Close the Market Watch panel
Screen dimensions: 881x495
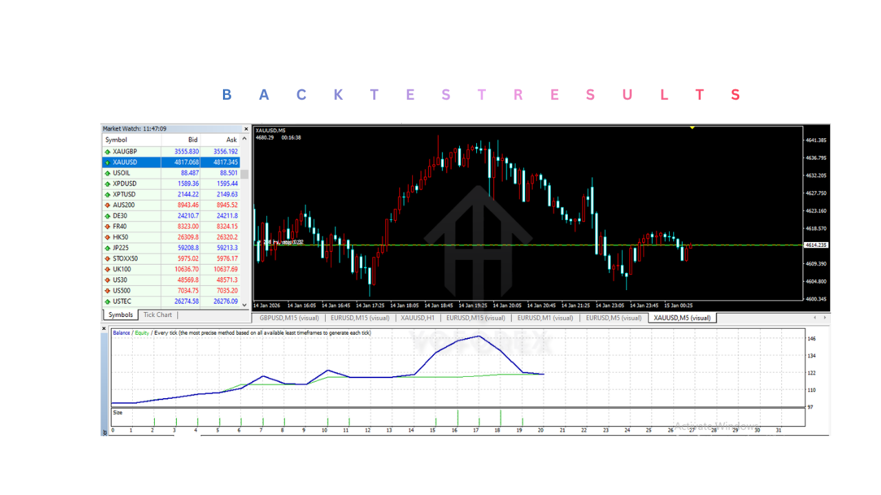(x=246, y=129)
